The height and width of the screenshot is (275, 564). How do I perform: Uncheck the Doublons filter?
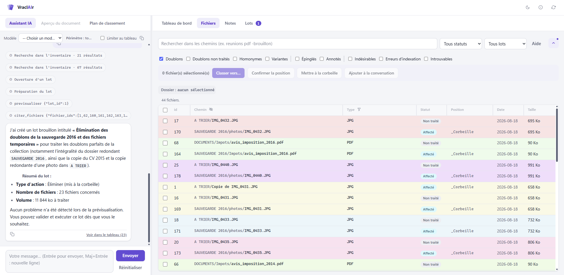tap(161, 59)
